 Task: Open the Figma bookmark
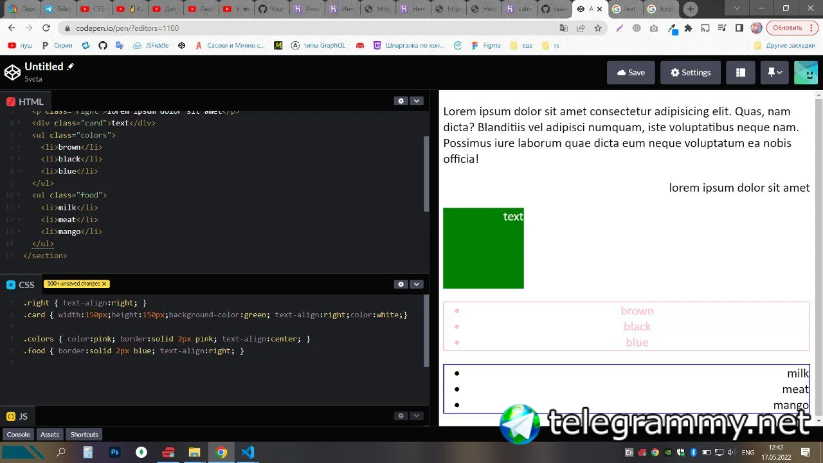click(486, 46)
